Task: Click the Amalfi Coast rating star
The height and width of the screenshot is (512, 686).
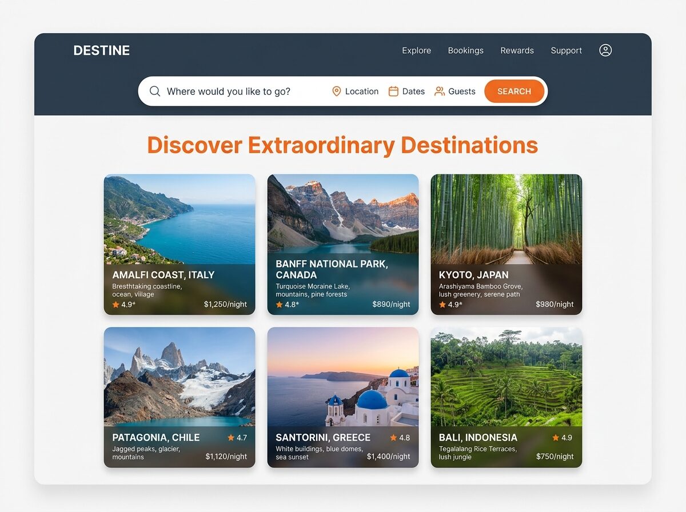Action: pos(116,305)
